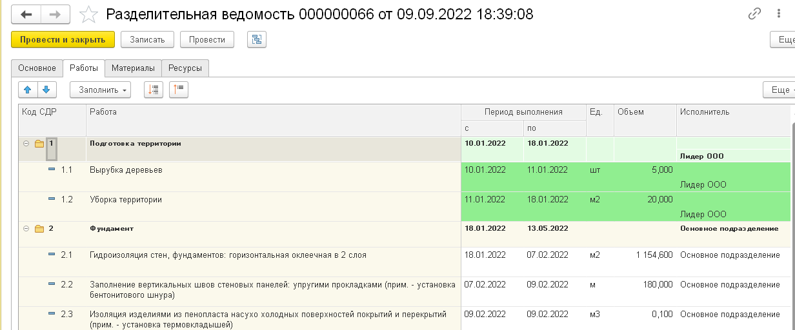Collapse the Подготовка территории group

tap(26, 144)
